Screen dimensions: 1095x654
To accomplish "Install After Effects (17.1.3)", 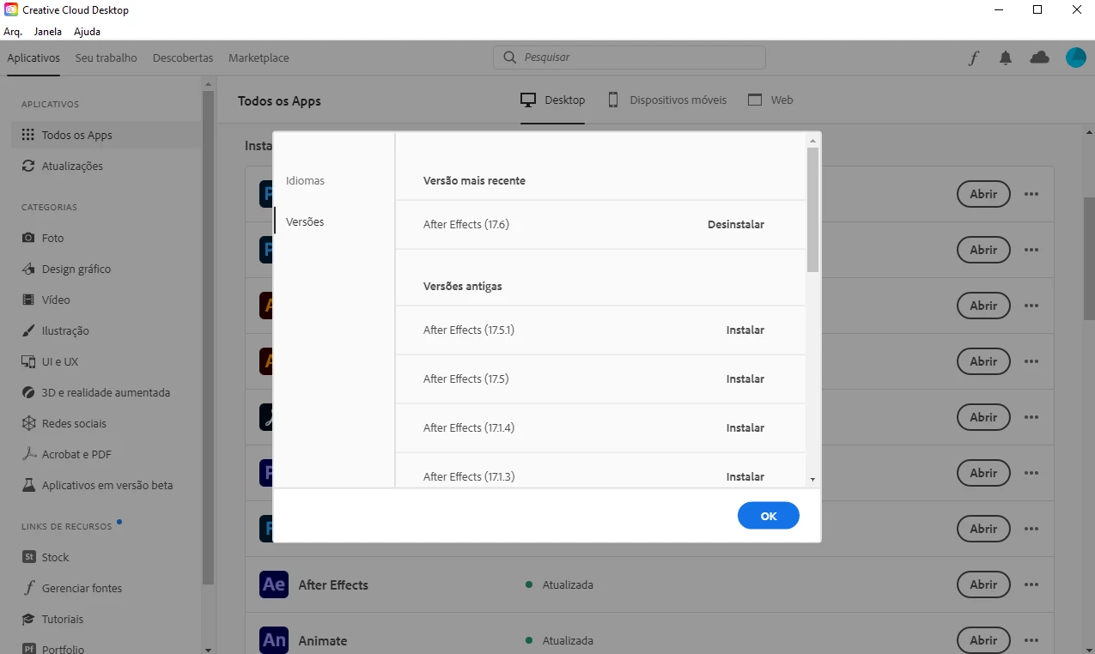I will tap(745, 477).
